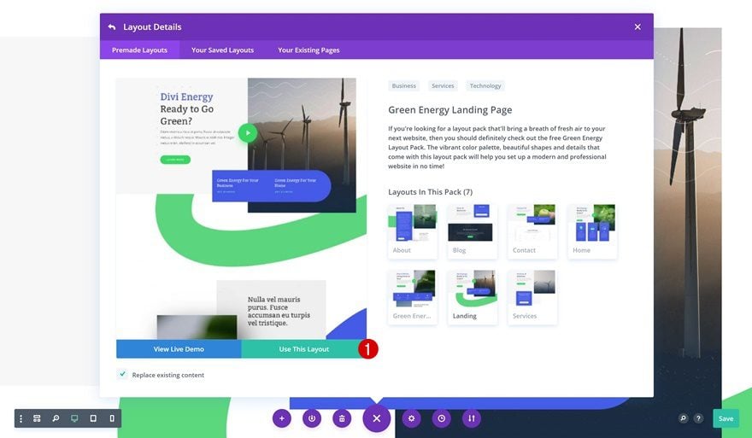Select tablet view icon in bottom toolbar
Image resolution: width=752 pixels, height=438 pixels.
93,418
